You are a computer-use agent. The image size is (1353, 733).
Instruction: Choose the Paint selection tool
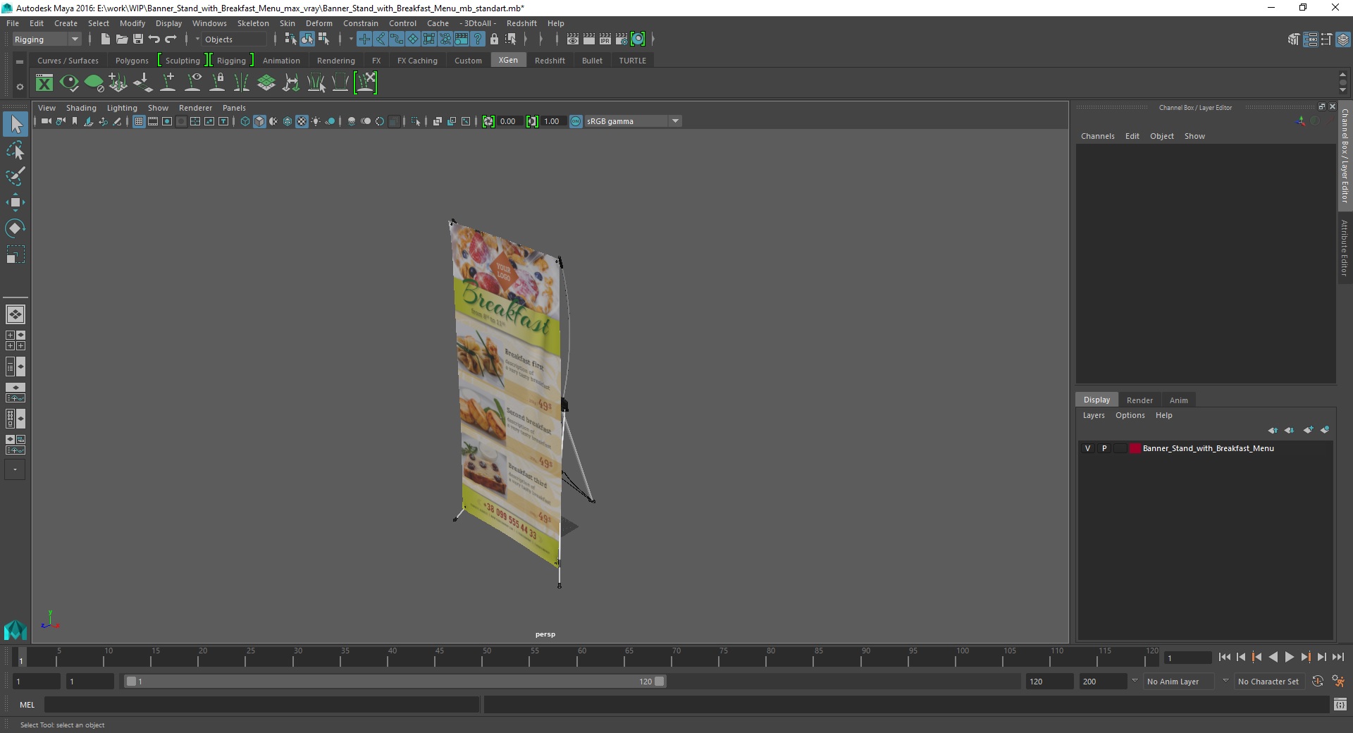click(x=16, y=176)
